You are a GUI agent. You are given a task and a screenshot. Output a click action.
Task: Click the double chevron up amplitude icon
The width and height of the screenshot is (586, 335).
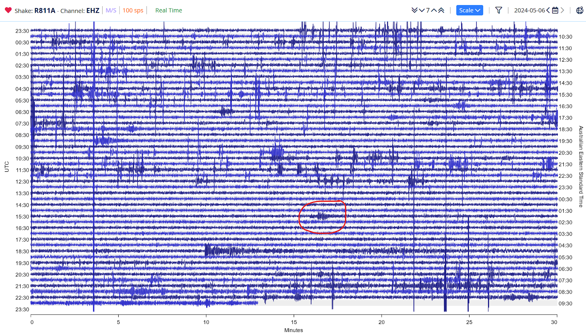(441, 10)
